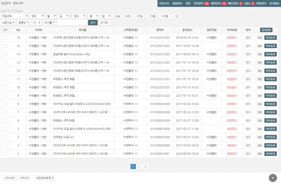This screenshot has height=184, width=281.
Task: Check the box in row No 3
Action: [x=5, y=145]
